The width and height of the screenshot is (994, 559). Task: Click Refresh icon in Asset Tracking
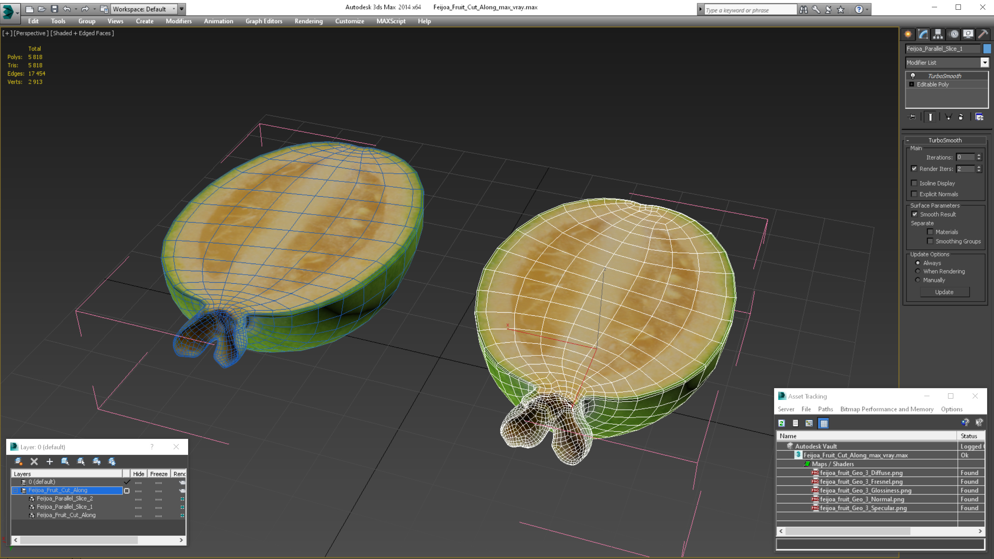[x=781, y=423]
